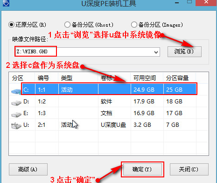Select the 还原分区 (R) radio button
The height and width of the screenshot is (183, 217).
tap(11, 25)
